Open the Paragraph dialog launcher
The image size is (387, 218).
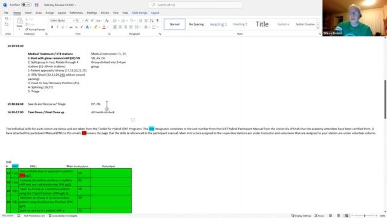pos(160,34)
